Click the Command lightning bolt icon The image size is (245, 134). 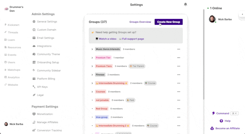tap(213, 113)
